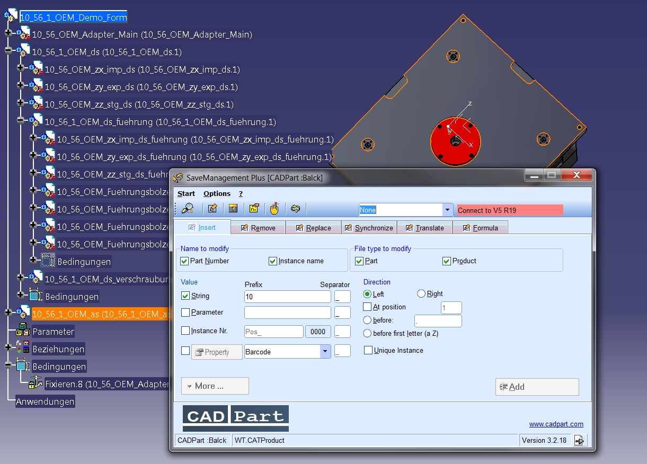The image size is (647, 464).
Task: Click the chain link toolbar icon
Action: (296, 209)
